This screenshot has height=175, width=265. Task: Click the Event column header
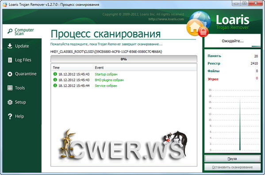[x=145, y=68]
